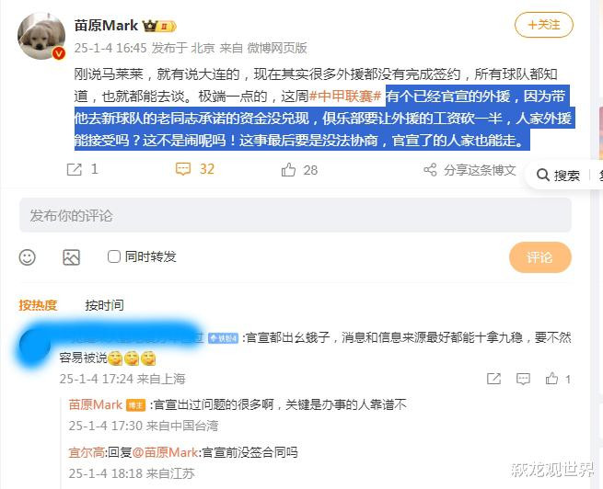Screen dimensions: 603x489
Task: Repost the first comment via arrow icon
Action: 493,379
